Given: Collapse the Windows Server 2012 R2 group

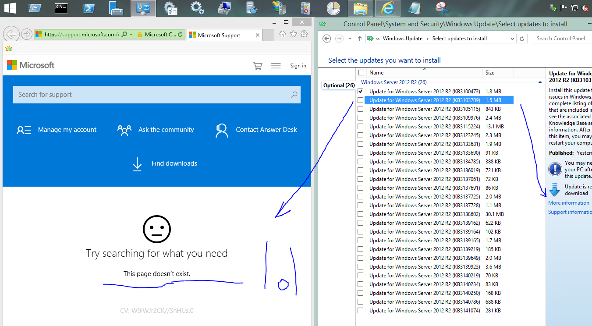Looking at the screenshot, I should pos(540,82).
